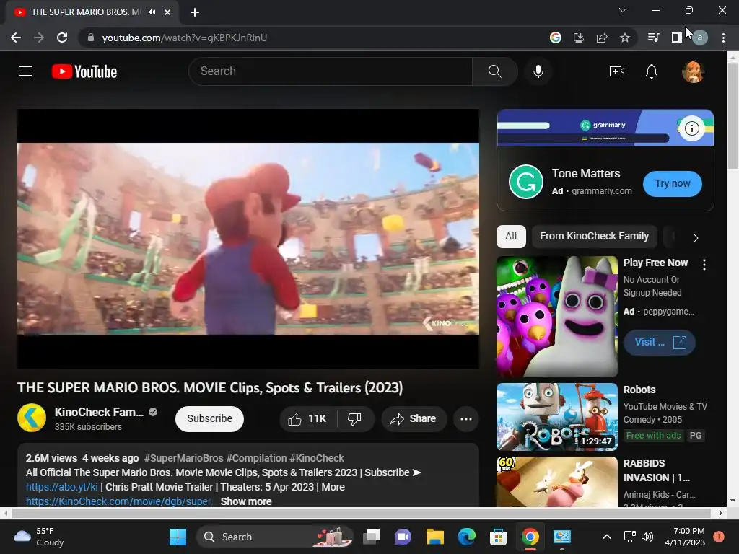Image resolution: width=739 pixels, height=554 pixels.
Task: Click the #SuperMarioBros hashtag
Action: point(184,458)
